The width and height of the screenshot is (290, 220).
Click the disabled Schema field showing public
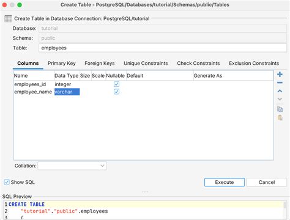click(163, 38)
